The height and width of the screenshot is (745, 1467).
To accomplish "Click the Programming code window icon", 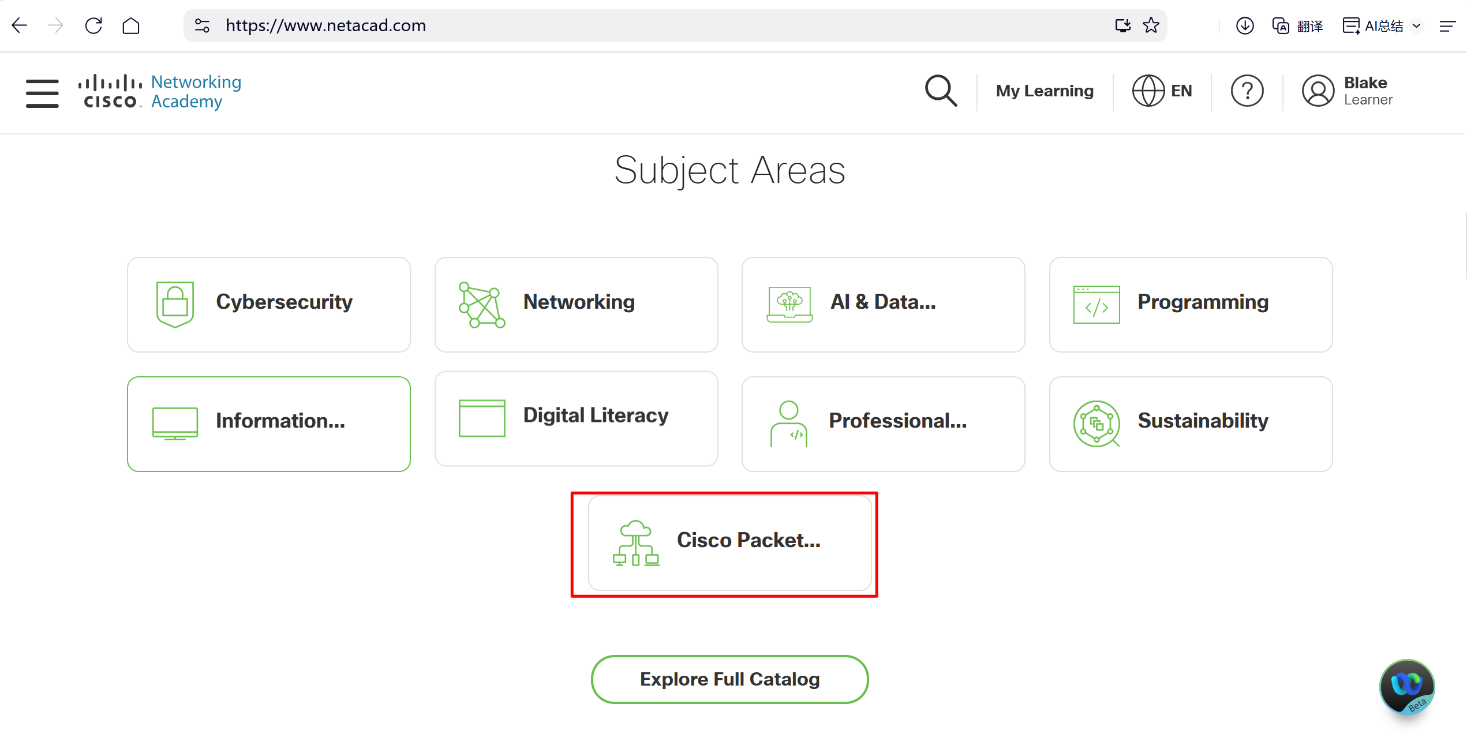I will click(1096, 305).
